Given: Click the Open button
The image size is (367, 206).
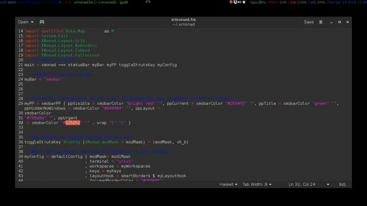Looking at the screenshot, I should (23, 22).
